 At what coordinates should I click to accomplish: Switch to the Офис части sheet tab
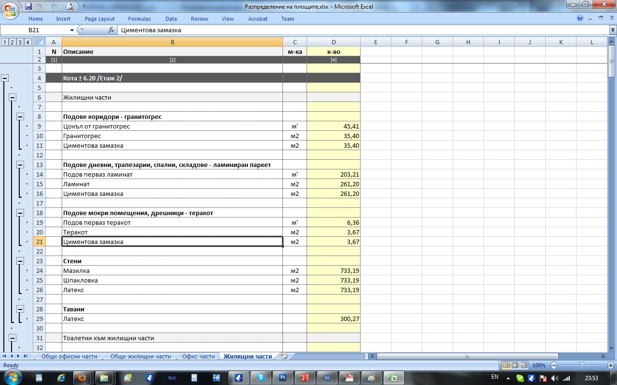tap(198, 357)
